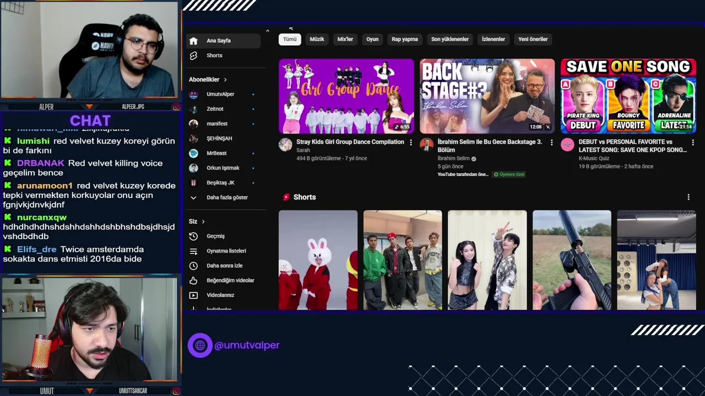Screen dimensions: 705x396
Task: Click chat username arunamoon1
Action: pyautogui.click(x=45, y=186)
